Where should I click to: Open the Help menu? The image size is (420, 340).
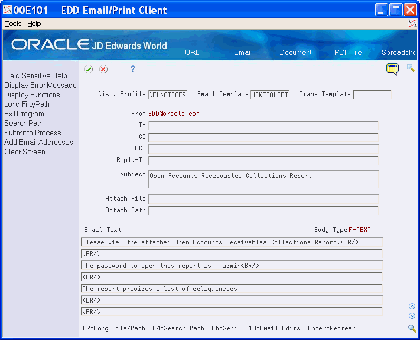(x=34, y=24)
